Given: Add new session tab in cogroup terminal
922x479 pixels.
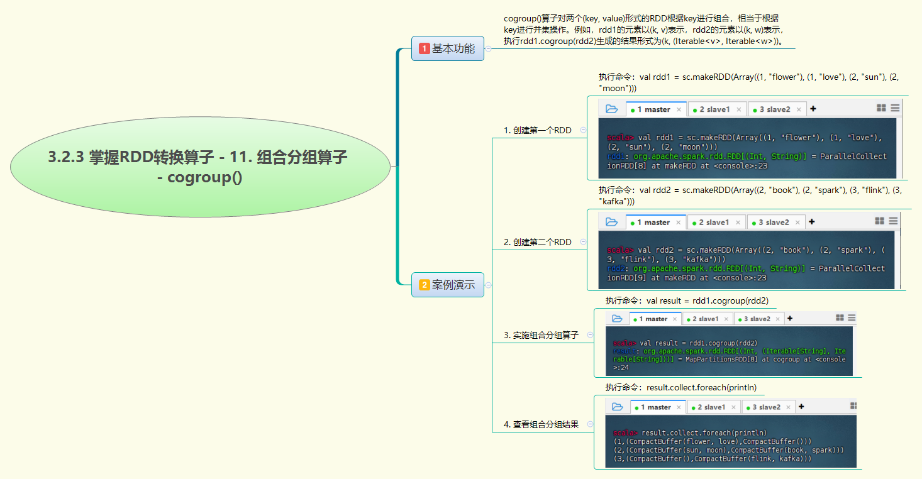Looking at the screenshot, I should 790,319.
